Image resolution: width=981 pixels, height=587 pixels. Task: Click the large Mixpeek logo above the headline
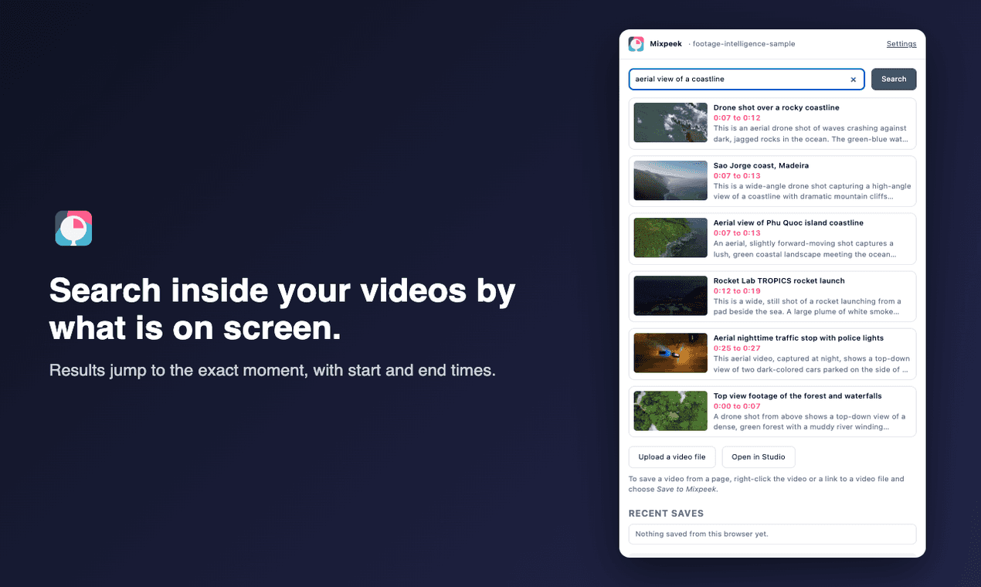(73, 229)
